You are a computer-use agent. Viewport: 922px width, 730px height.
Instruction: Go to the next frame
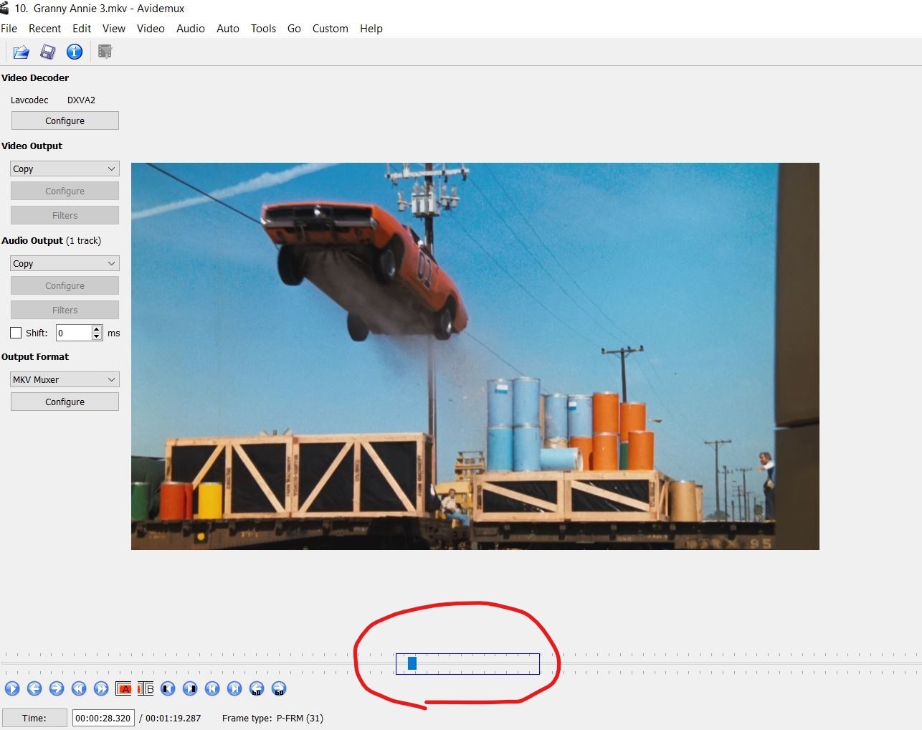[57, 688]
